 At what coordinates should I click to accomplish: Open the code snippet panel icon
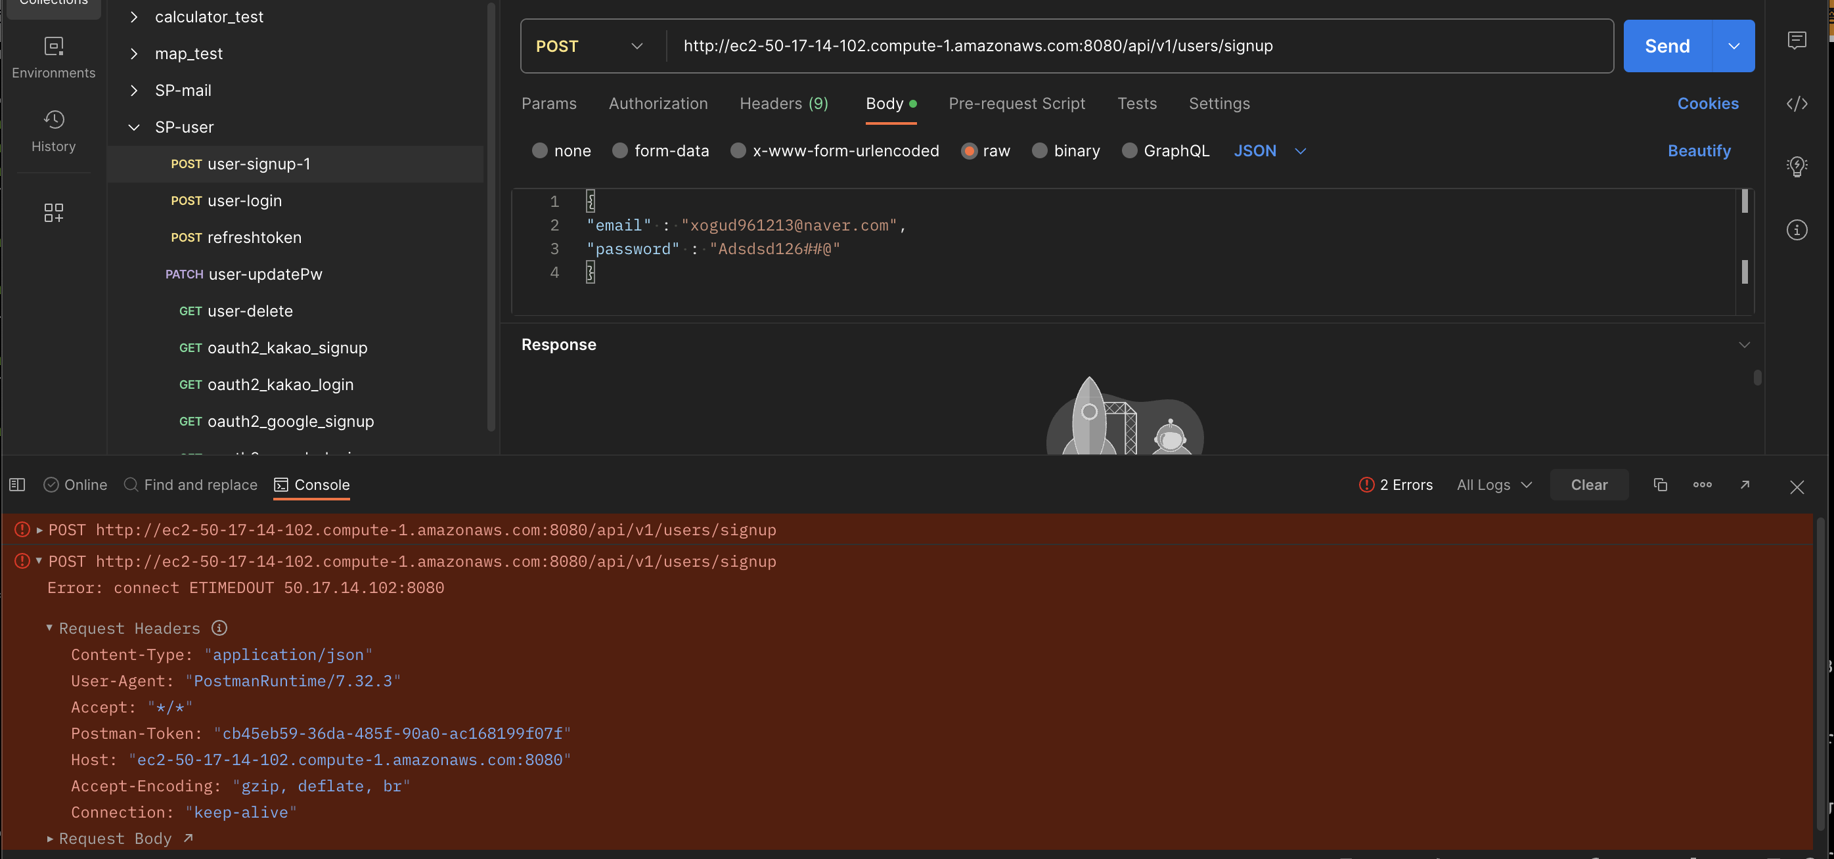click(x=1797, y=104)
